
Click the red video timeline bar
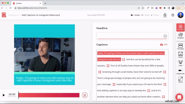click(49, 95)
